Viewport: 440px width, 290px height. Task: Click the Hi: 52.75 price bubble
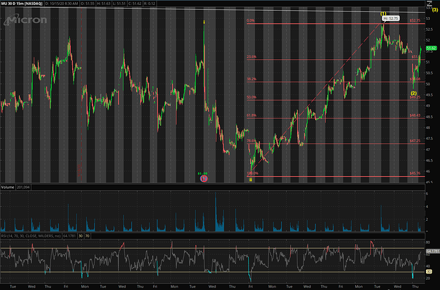390,18
